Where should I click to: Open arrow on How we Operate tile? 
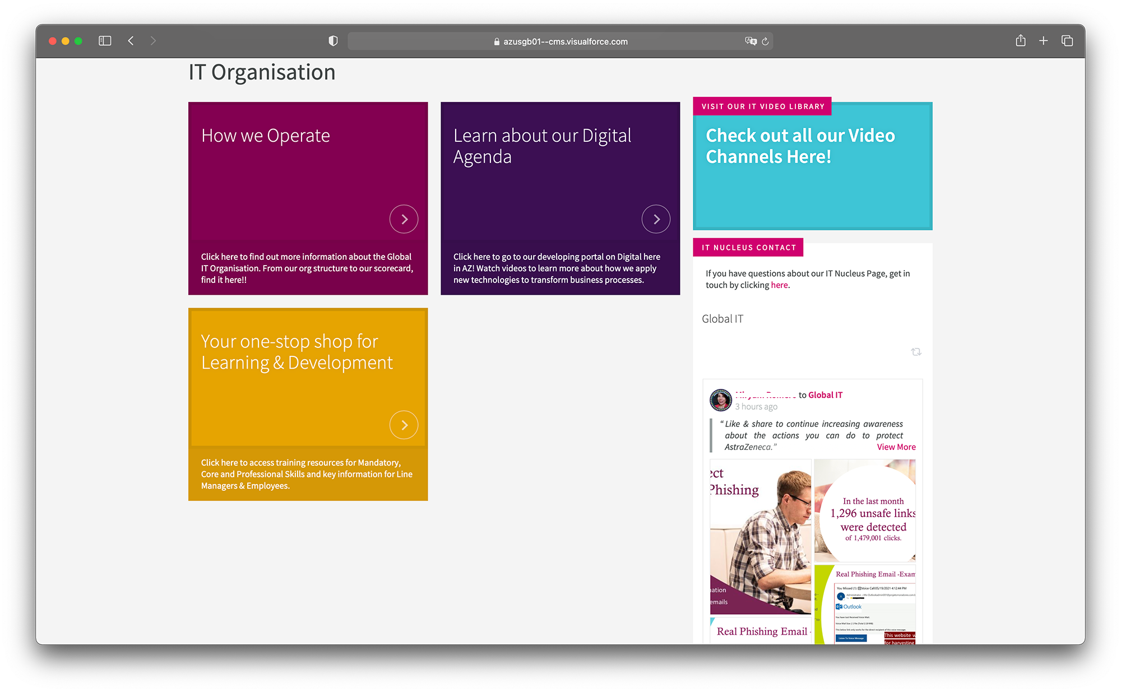click(x=404, y=219)
